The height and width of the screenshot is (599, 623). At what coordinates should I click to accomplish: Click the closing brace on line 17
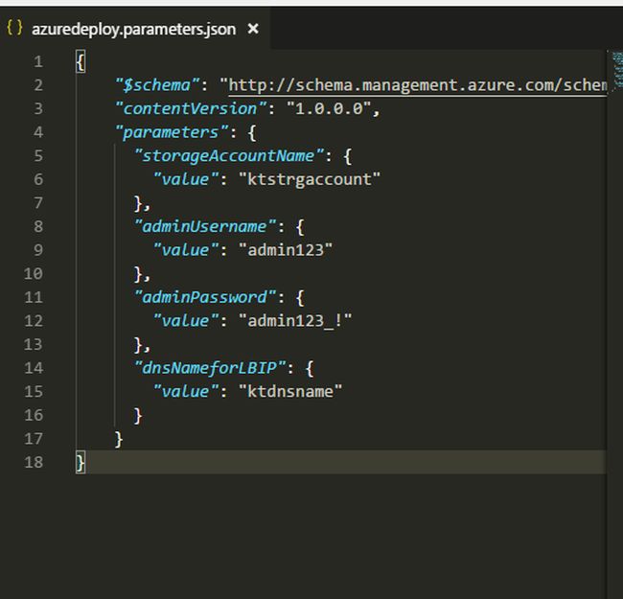(x=119, y=439)
